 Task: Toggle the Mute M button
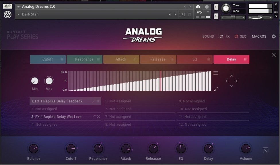pos(216,16)
